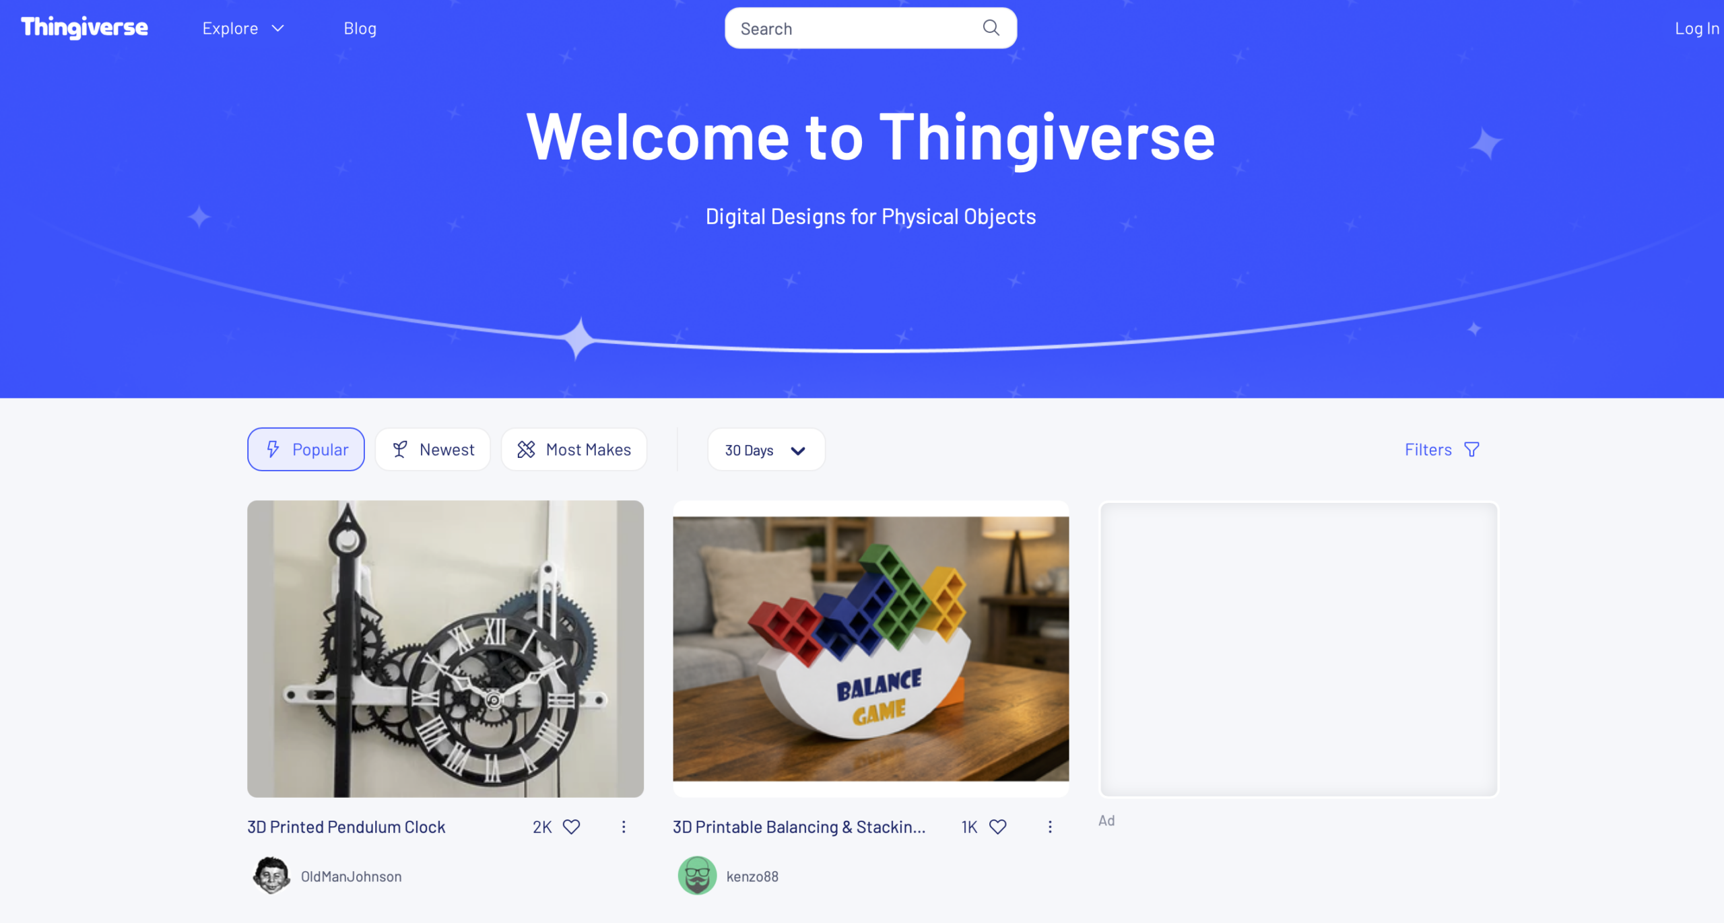The width and height of the screenshot is (1724, 923).
Task: Sort by Most Makes
Action: 574,449
